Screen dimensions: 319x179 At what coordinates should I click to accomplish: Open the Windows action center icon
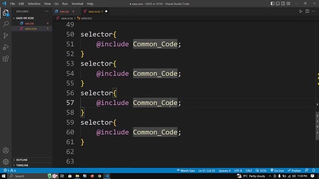pos(313,176)
